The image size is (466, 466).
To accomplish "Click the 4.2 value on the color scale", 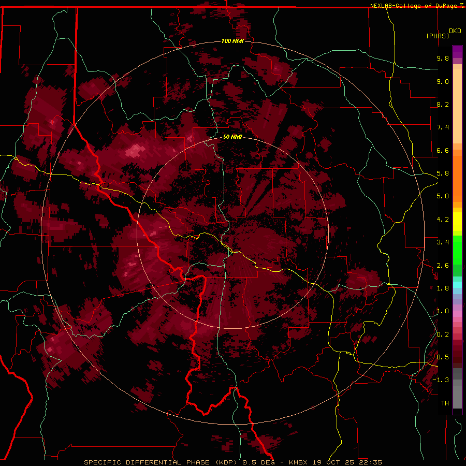I will pyautogui.click(x=443, y=220).
